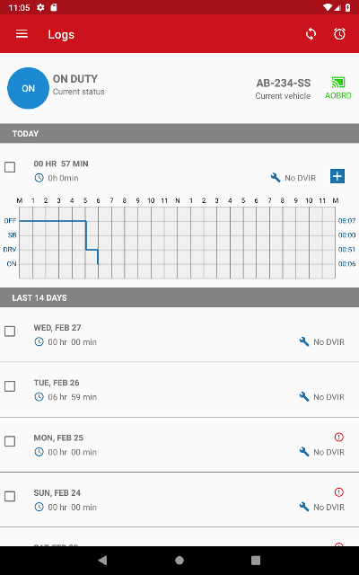Image resolution: width=359 pixels, height=575 pixels.
Task: Tap the DRV segment on the log graph
Action: pos(92,250)
